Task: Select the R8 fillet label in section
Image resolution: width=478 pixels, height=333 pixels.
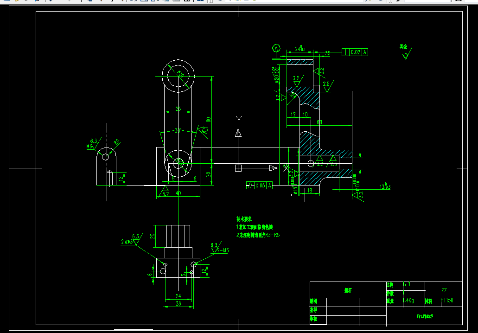Action: pos(293,95)
